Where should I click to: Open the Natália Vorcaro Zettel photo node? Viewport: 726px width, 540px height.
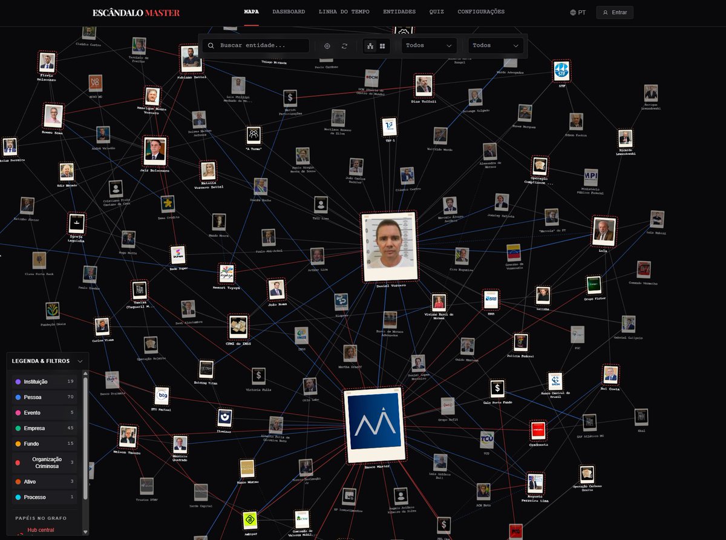(x=208, y=171)
